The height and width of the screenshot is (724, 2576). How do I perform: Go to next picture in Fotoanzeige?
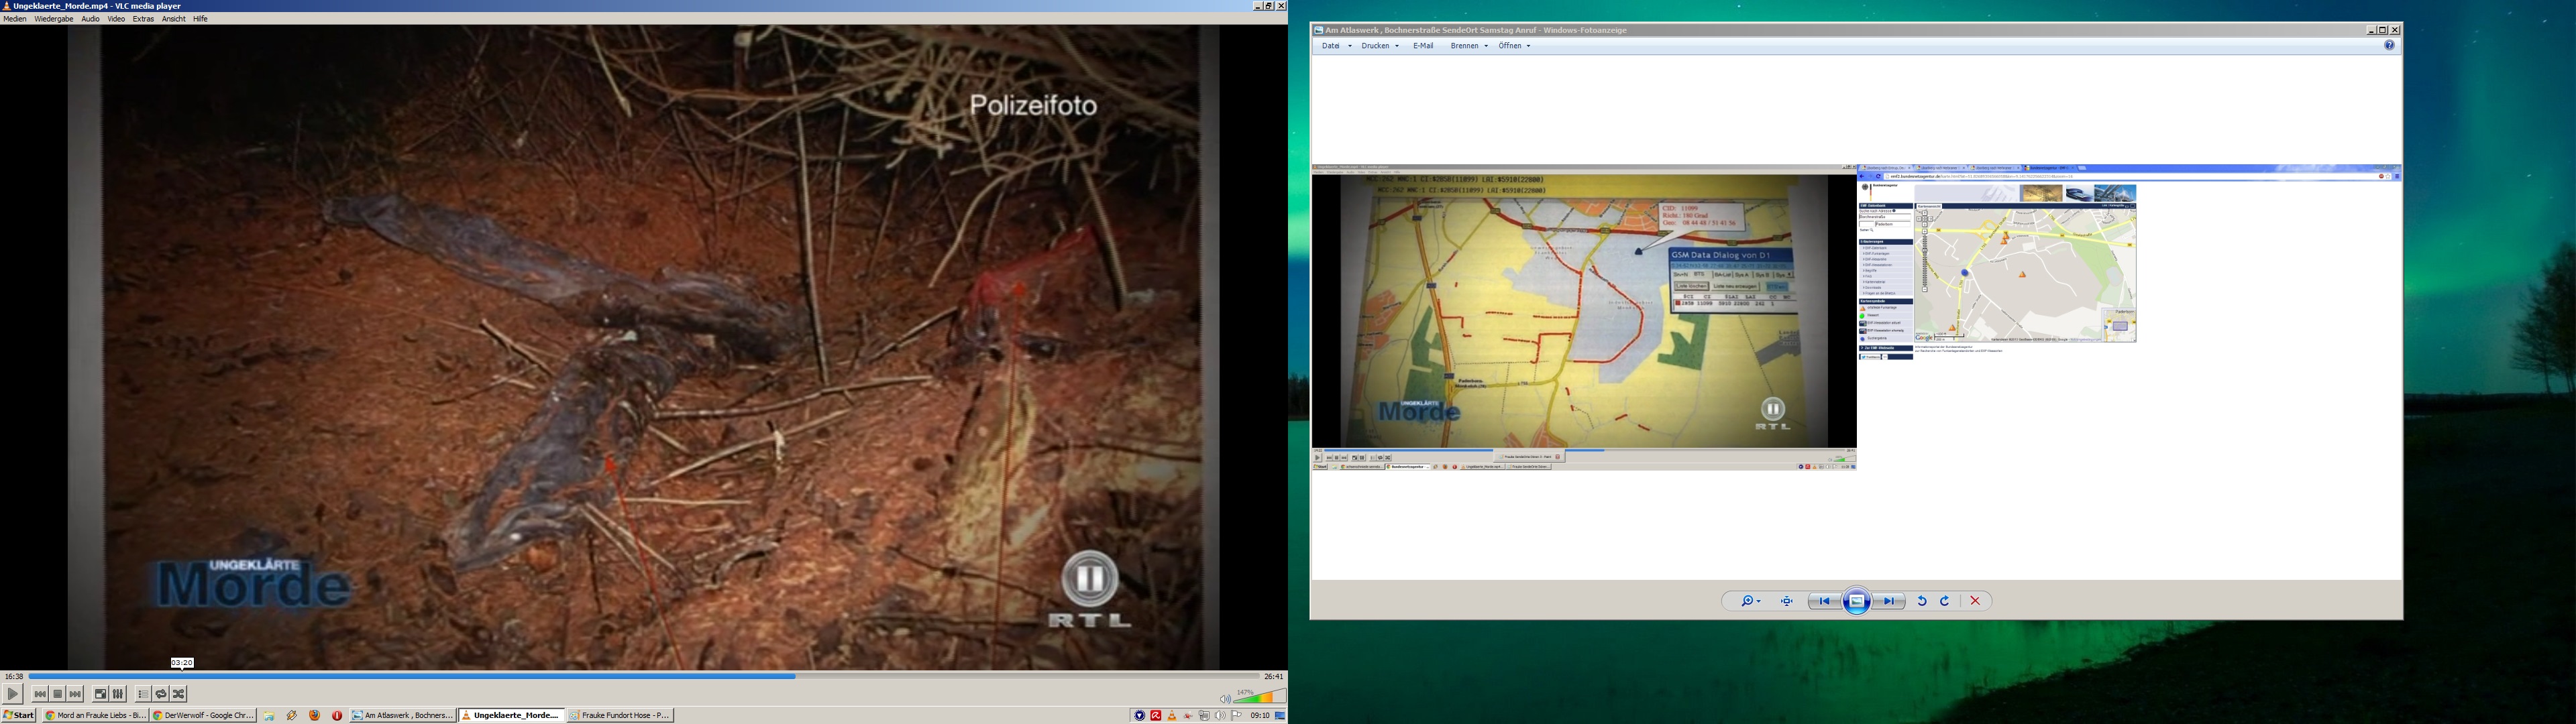(x=1890, y=601)
